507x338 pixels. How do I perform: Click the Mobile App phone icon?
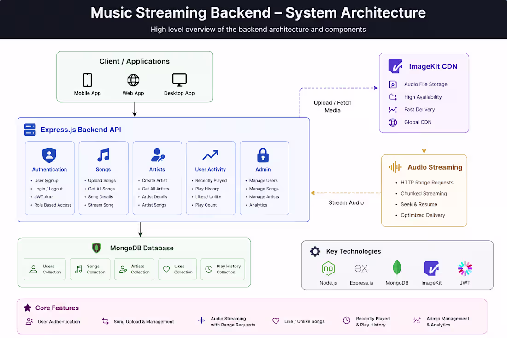tap(87, 80)
